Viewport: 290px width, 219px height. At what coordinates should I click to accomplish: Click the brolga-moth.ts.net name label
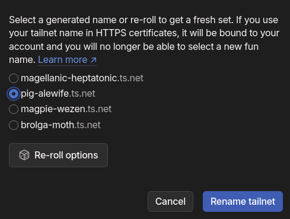(60, 125)
